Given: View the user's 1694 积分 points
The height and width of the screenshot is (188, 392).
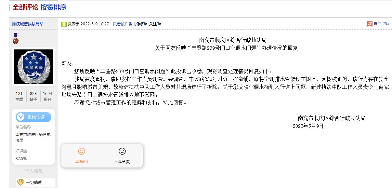Looking at the screenshot, I should coord(47,96).
